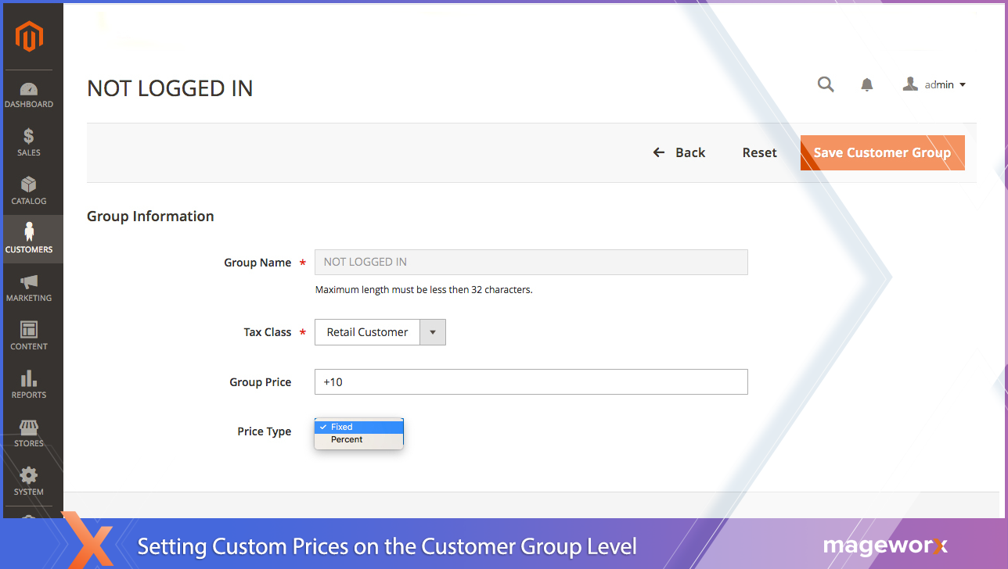
Task: Click into the Group Price field
Action: point(531,382)
